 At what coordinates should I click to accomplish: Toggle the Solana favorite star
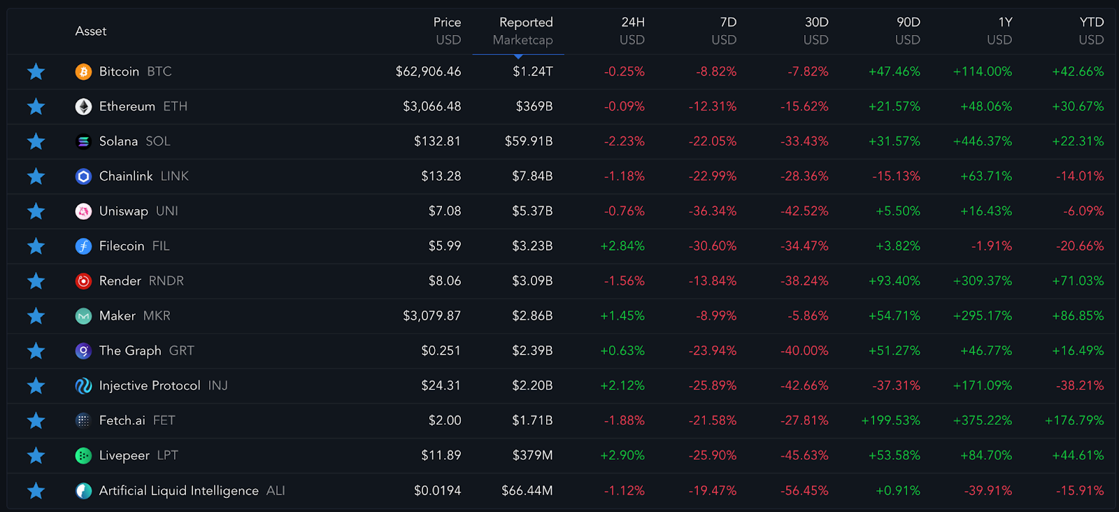click(x=36, y=141)
